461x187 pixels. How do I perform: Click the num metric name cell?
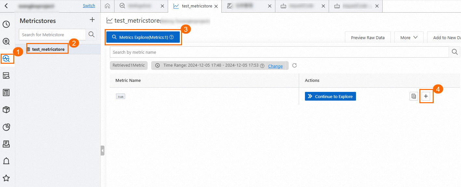121,96
